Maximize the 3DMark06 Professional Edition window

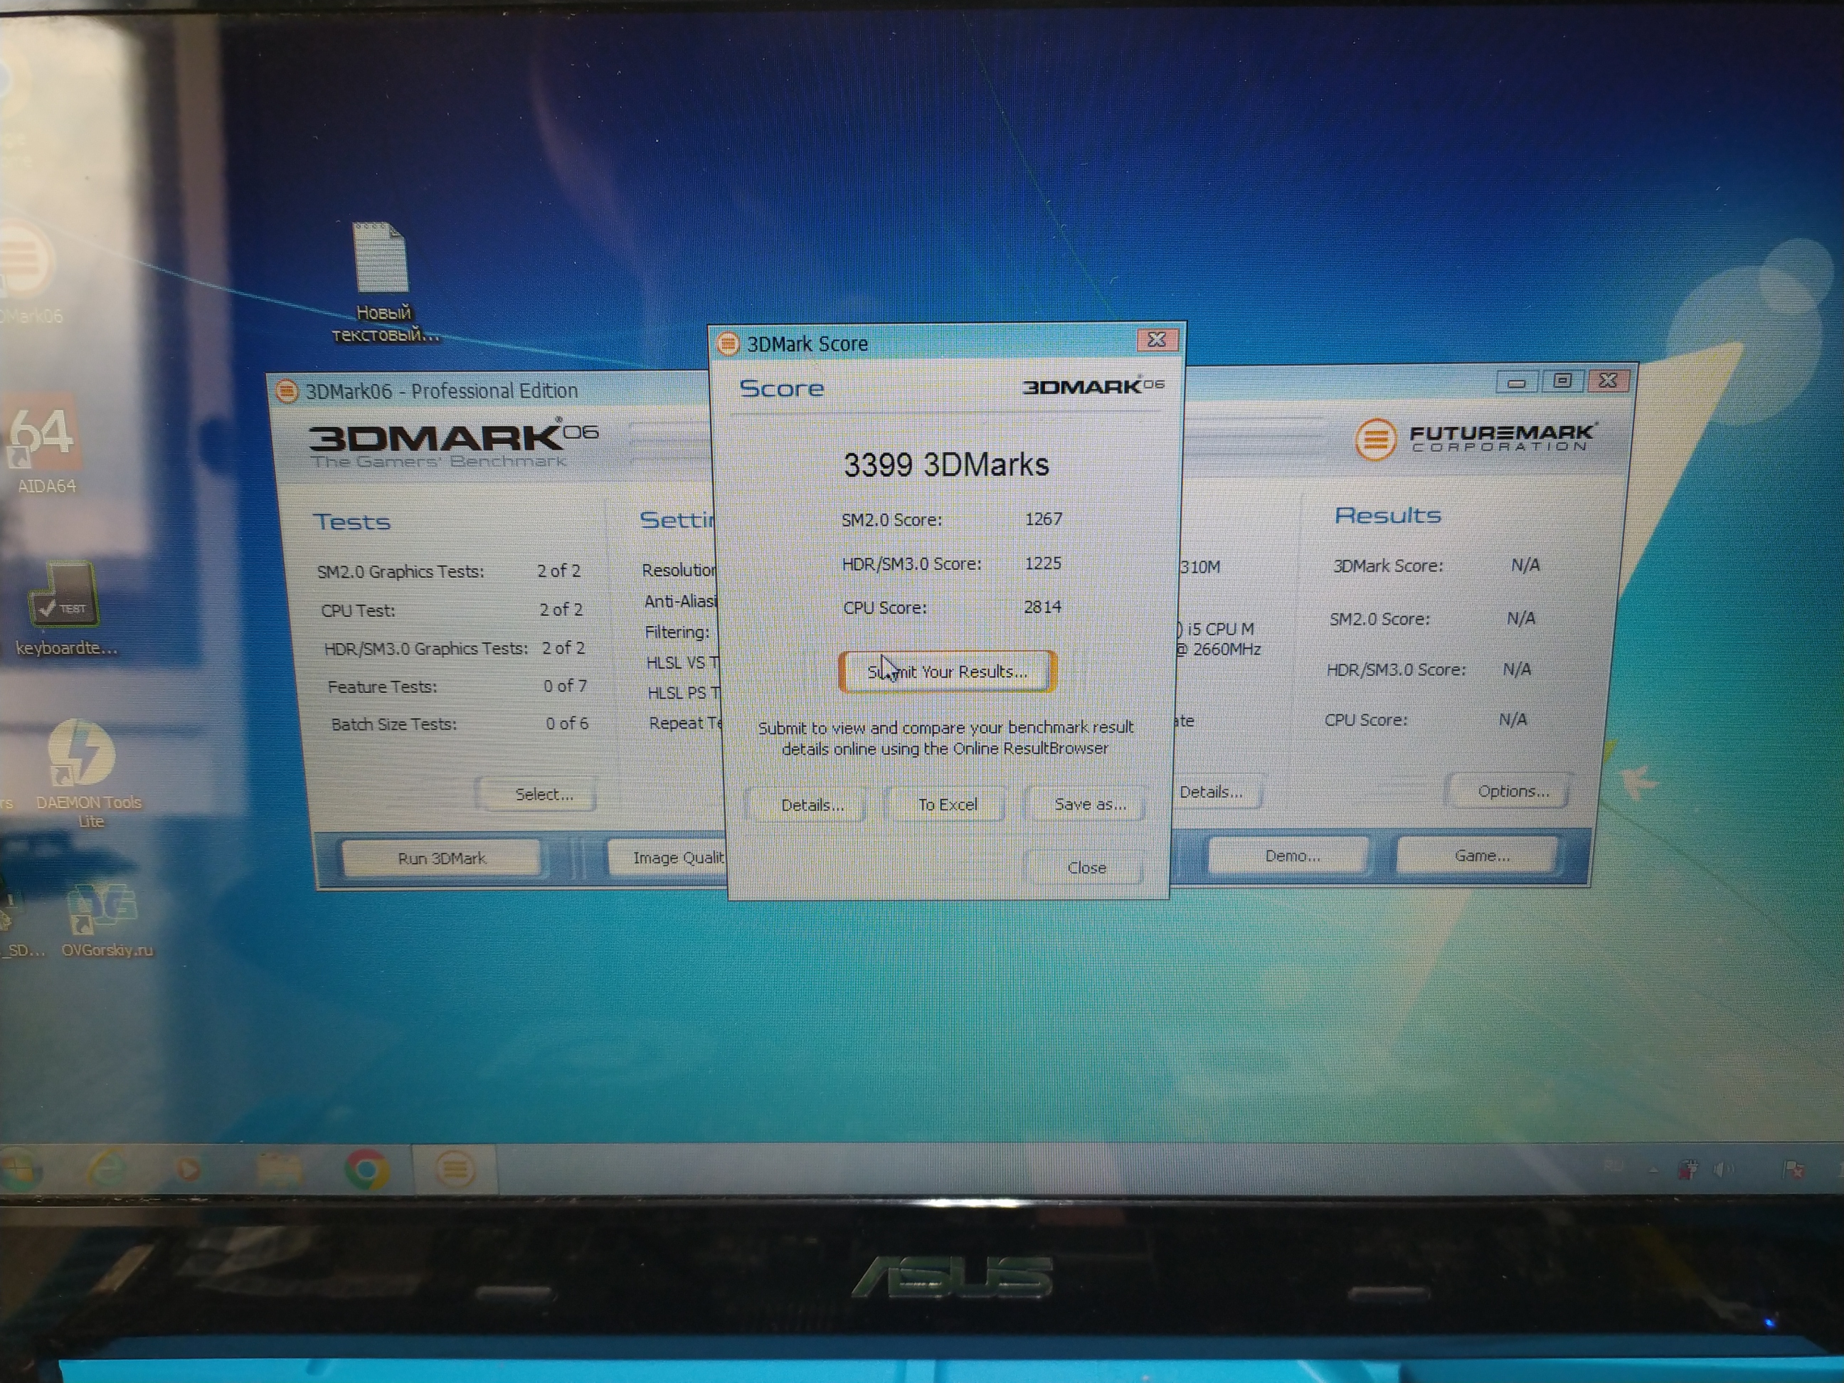pos(1562,381)
